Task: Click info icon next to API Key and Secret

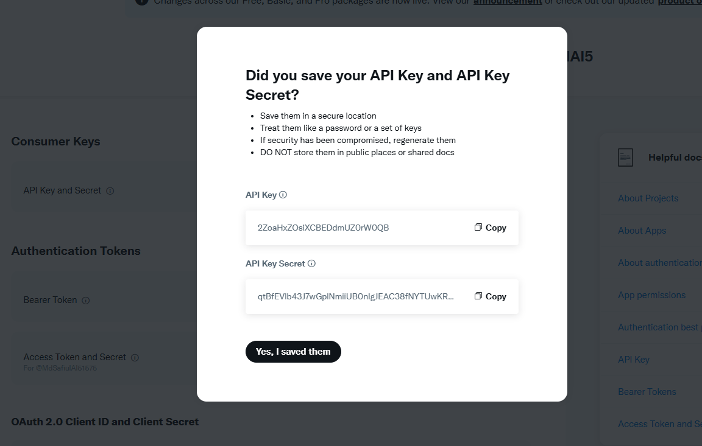Action: click(x=110, y=191)
